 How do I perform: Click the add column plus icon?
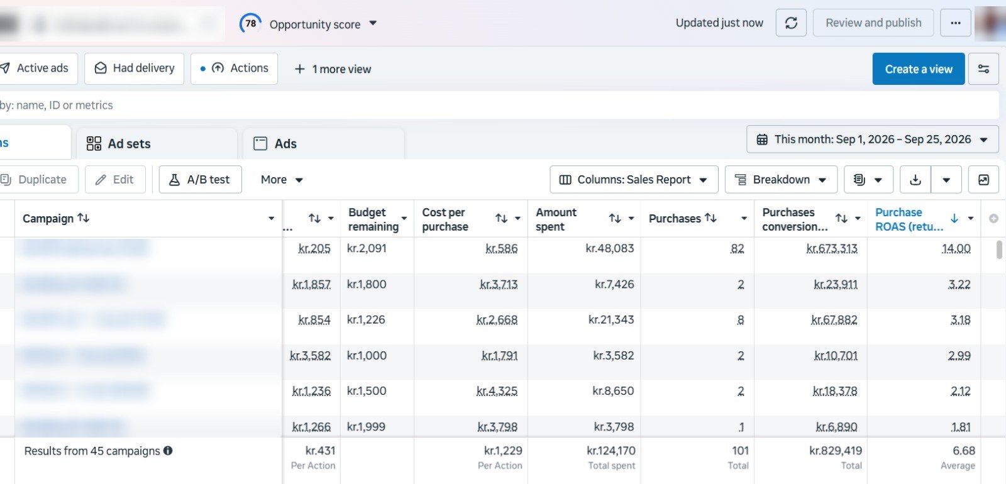(993, 218)
